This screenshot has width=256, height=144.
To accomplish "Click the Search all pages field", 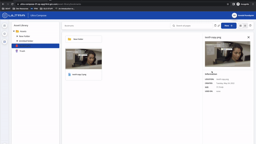I will coord(192,26).
